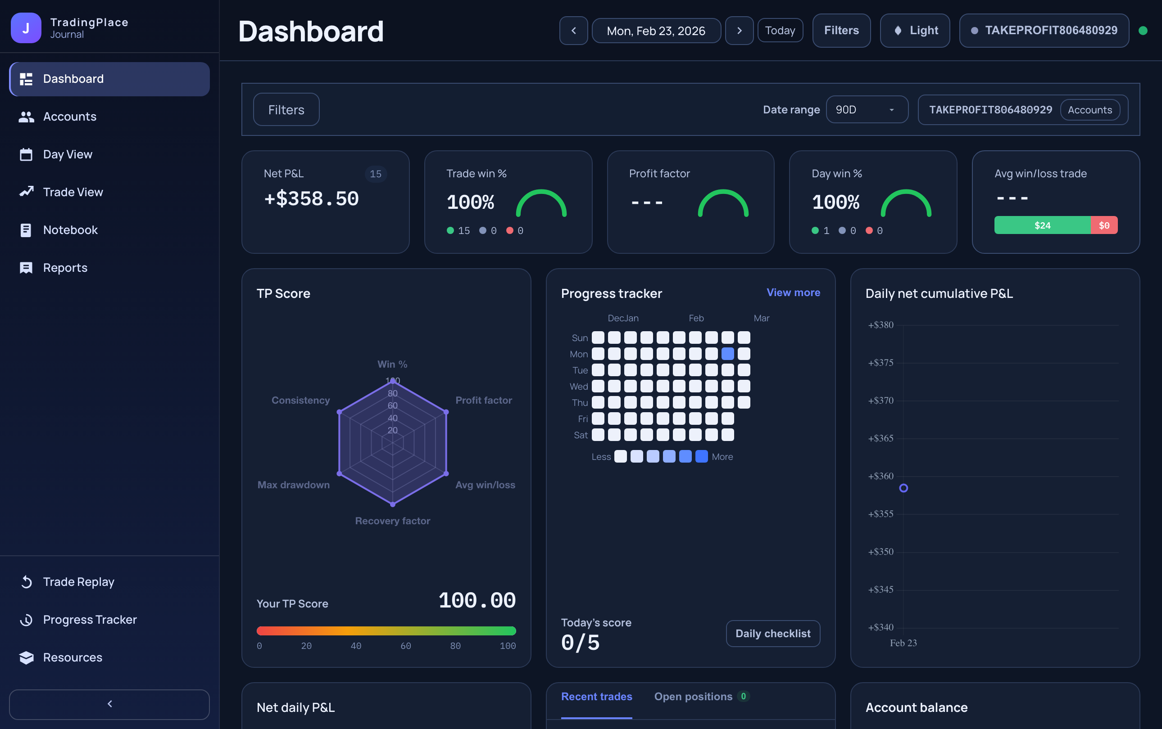Toggle Light mode theme
1162x729 pixels.
(x=915, y=31)
